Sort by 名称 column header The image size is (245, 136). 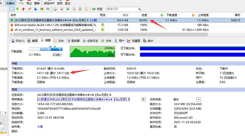(x=53, y=15)
